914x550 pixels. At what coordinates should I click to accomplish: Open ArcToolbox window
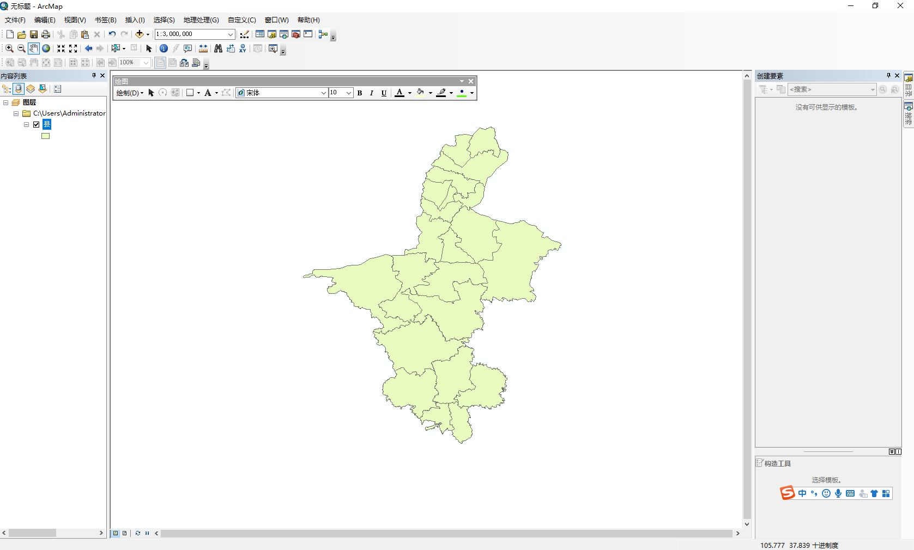point(296,34)
